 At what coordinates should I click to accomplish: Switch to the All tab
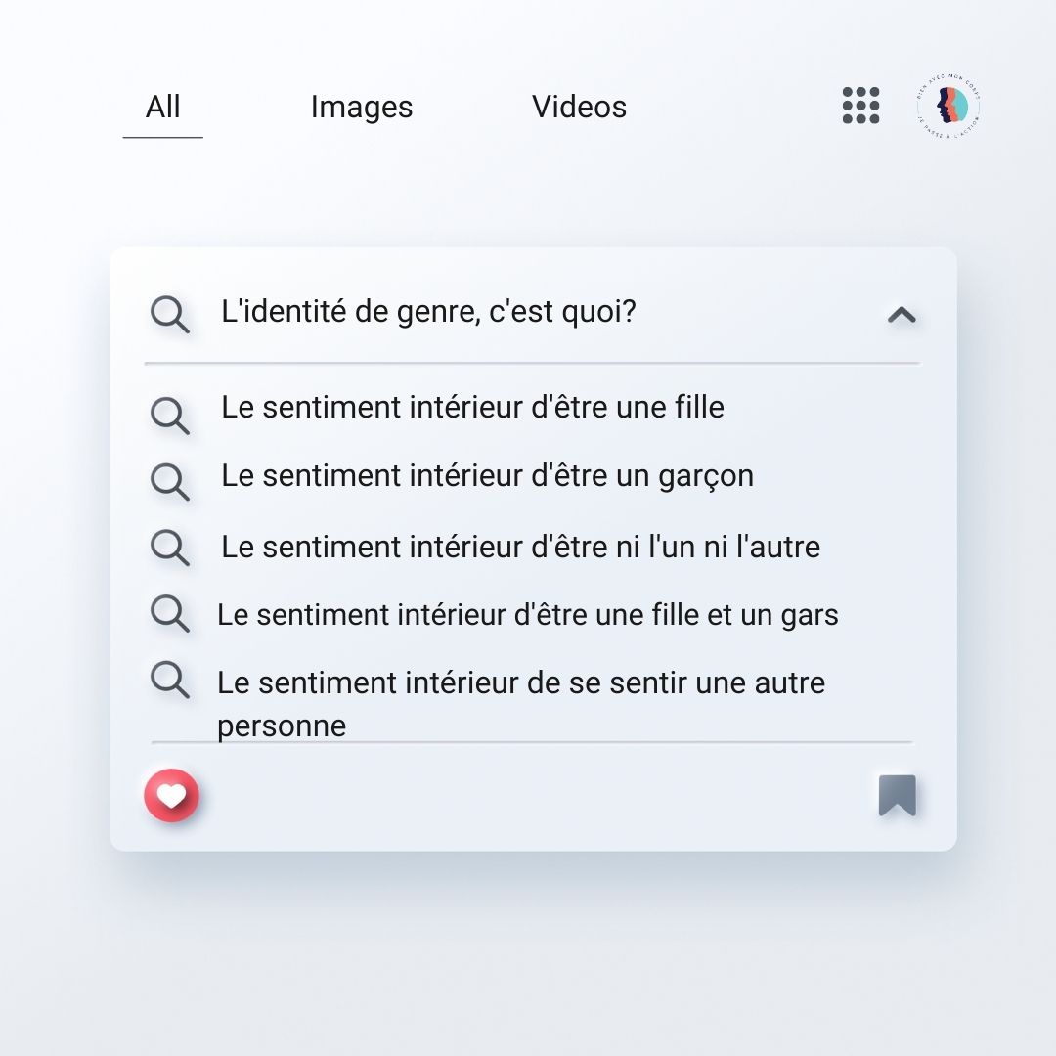(162, 108)
